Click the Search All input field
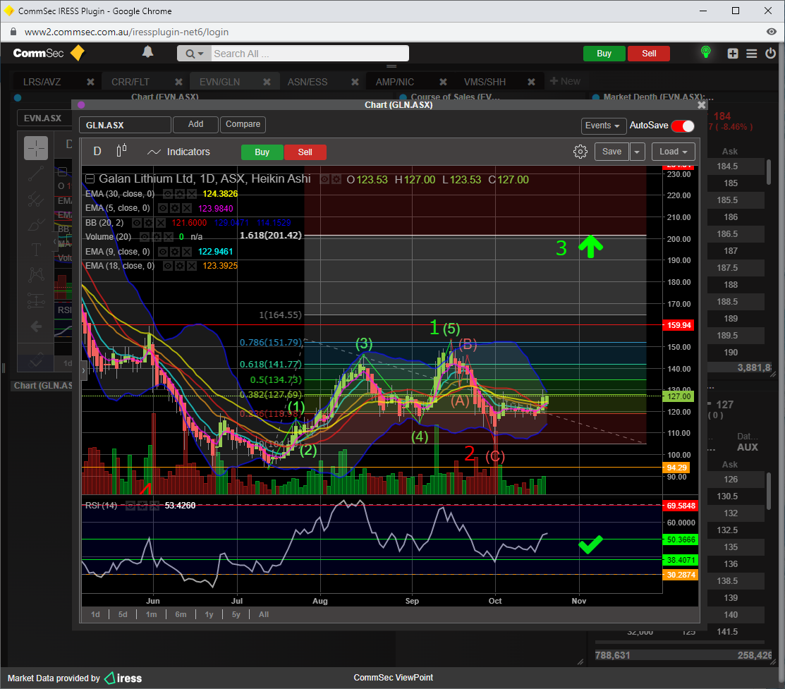This screenshot has width=785, height=689. tap(309, 54)
